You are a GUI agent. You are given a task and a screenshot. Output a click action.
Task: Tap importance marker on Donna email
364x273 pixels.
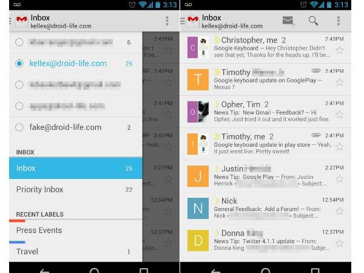[217, 233]
